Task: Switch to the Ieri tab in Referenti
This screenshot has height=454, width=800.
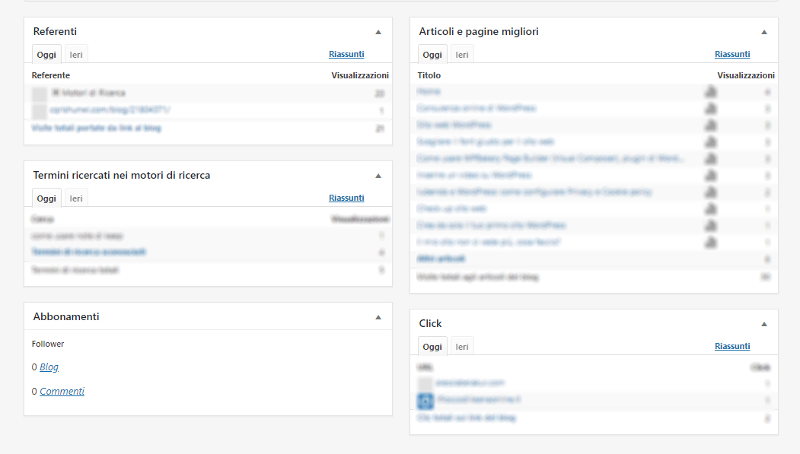Action: [76, 55]
